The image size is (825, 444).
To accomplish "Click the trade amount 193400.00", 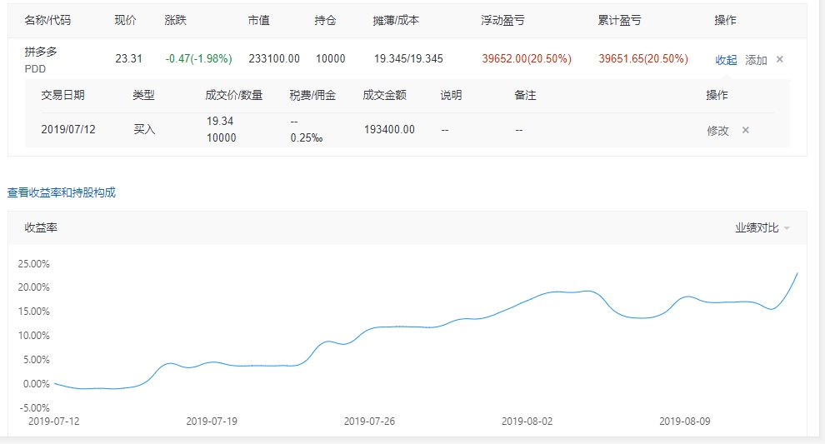I will [x=389, y=129].
